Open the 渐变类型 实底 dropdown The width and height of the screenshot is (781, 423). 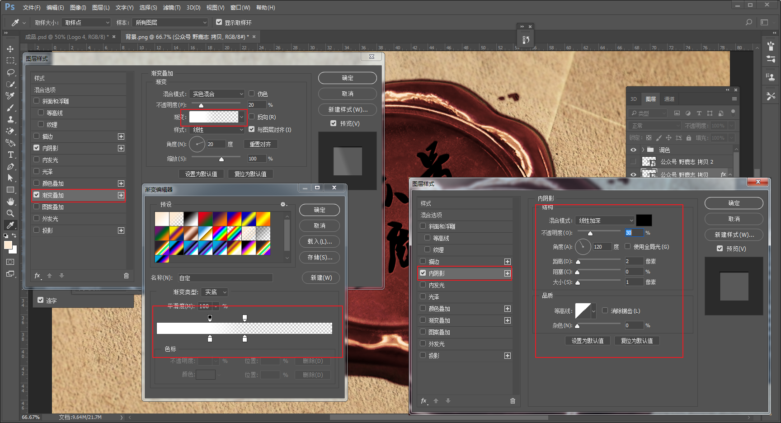click(214, 292)
